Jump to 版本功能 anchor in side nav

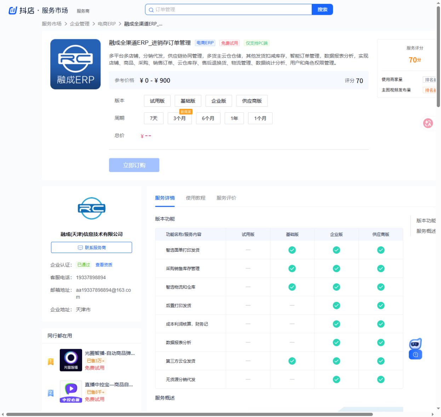[426, 221]
